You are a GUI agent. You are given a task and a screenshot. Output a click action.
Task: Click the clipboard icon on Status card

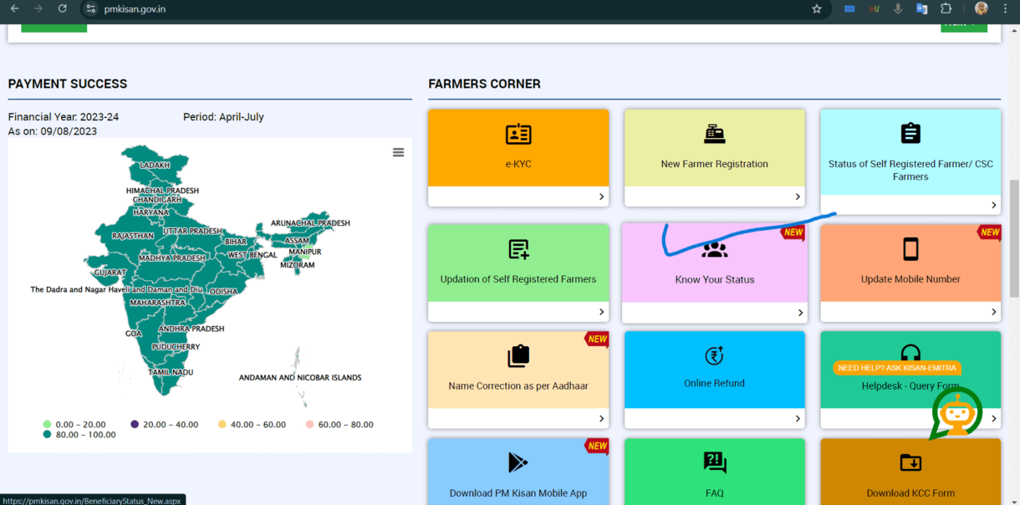point(910,133)
